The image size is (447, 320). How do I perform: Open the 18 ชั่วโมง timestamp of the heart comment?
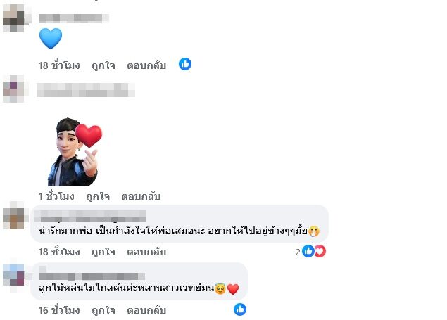click(x=59, y=65)
